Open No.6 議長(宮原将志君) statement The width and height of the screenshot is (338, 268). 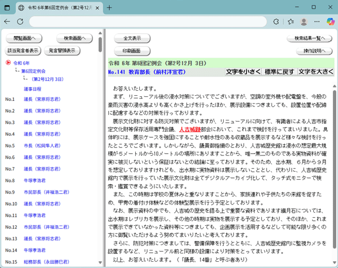pos(42,157)
